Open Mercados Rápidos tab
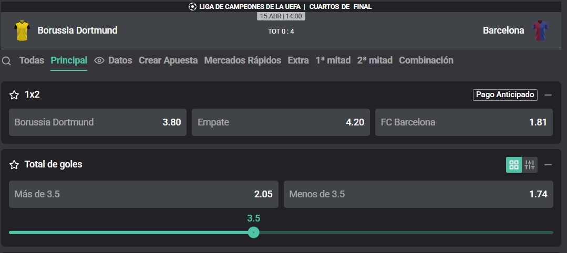Image resolution: width=567 pixels, height=253 pixels. pos(243,60)
